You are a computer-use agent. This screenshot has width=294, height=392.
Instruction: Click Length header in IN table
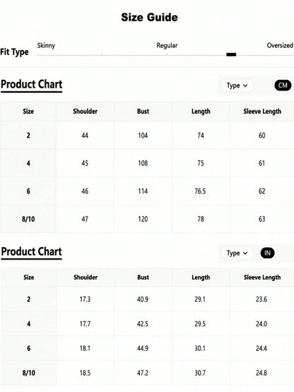click(x=201, y=277)
